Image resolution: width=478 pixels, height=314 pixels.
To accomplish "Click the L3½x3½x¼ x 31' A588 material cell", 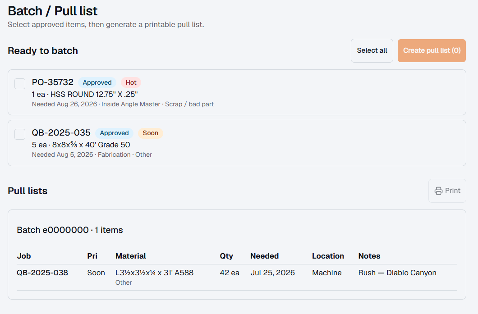I will (154, 273).
